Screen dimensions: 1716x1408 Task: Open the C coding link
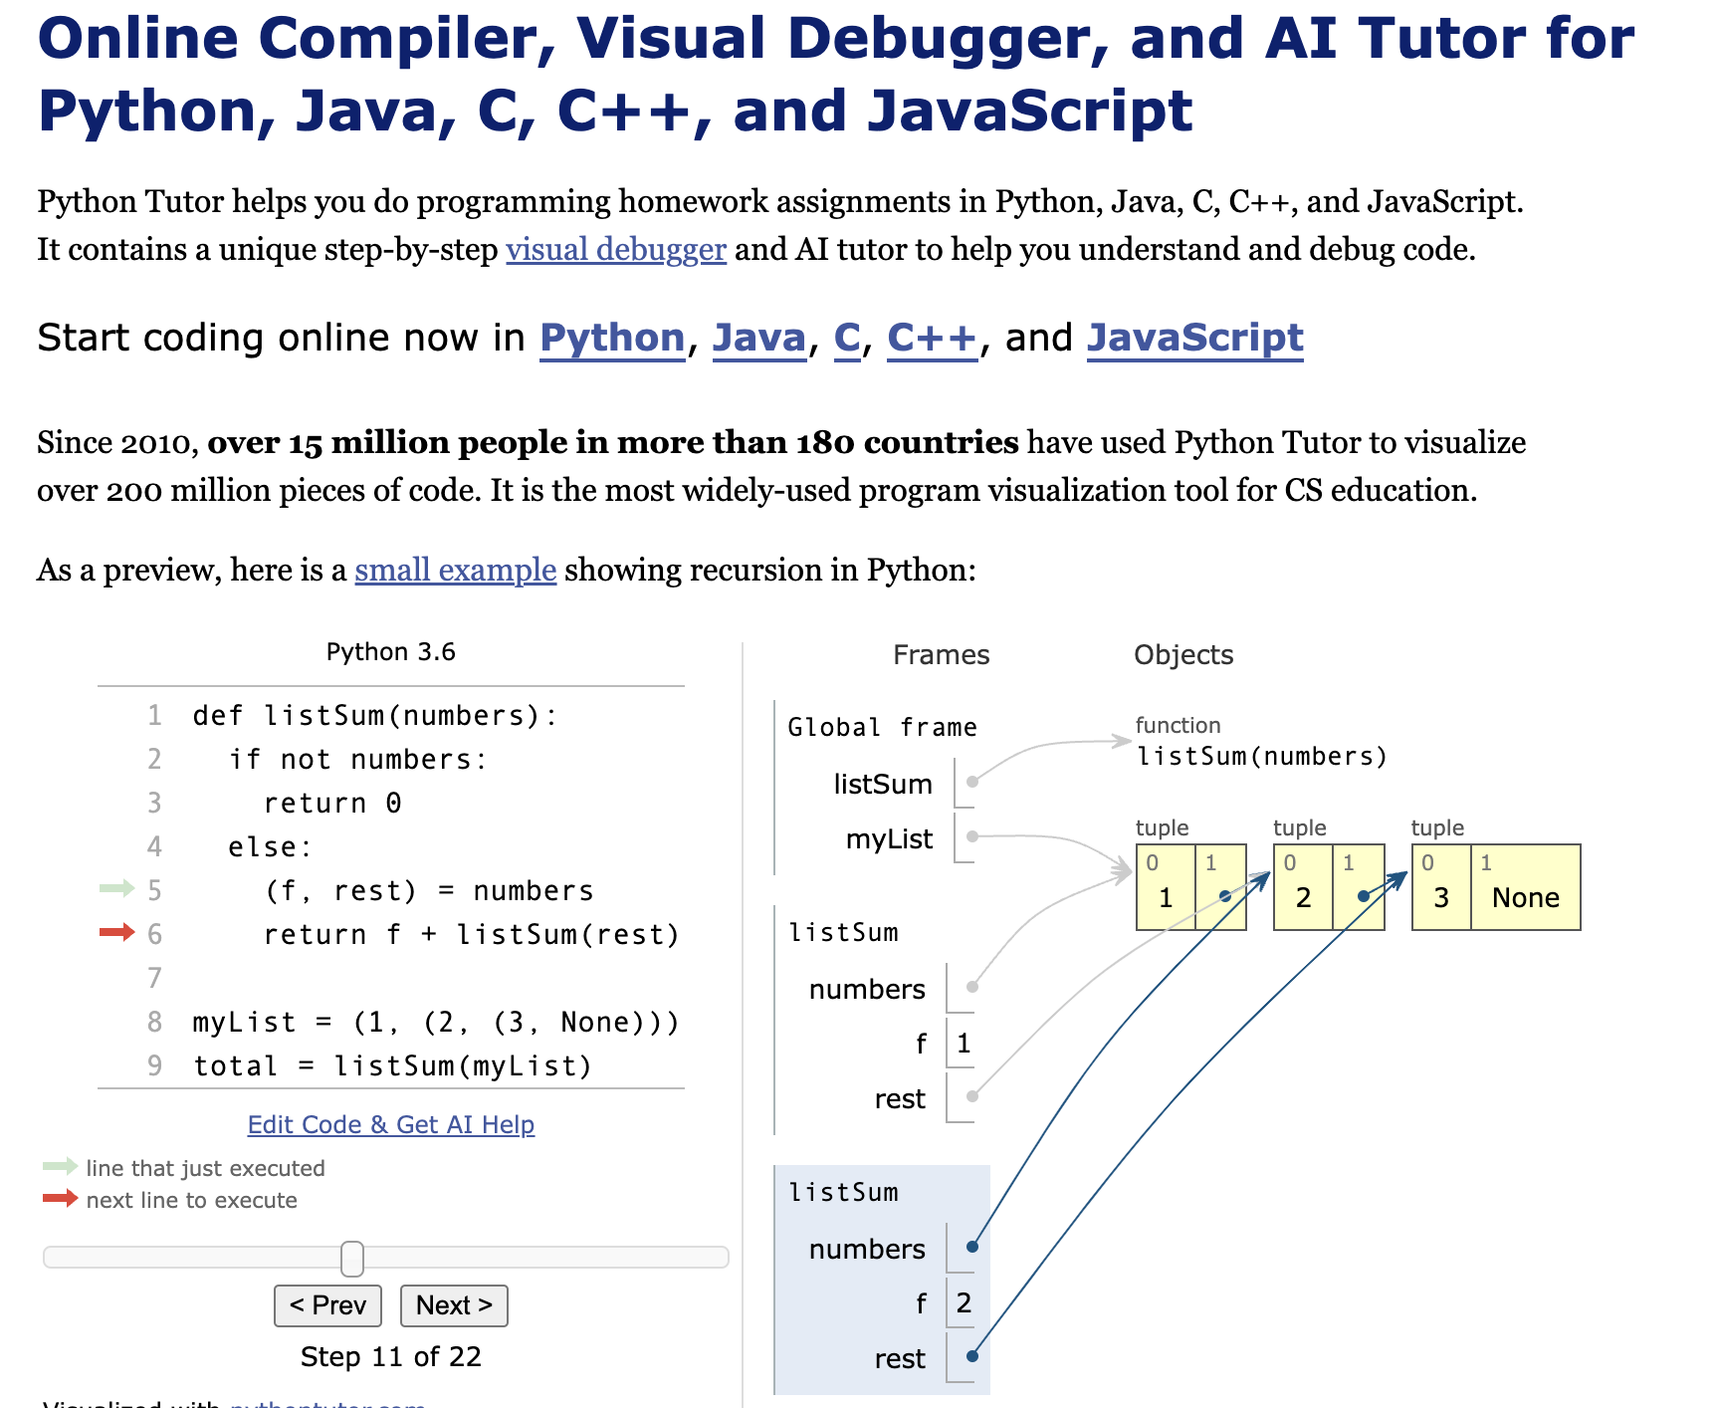coord(847,339)
